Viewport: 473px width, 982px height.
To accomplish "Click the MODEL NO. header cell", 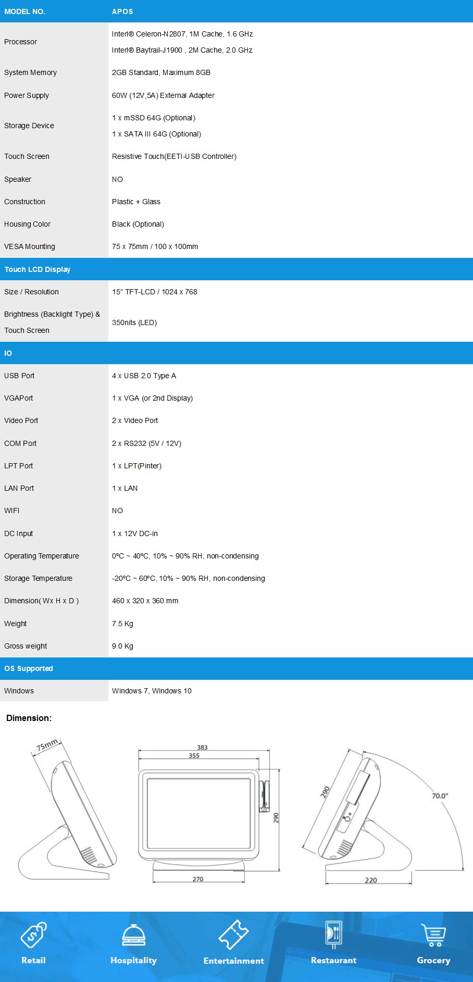I will [24, 11].
